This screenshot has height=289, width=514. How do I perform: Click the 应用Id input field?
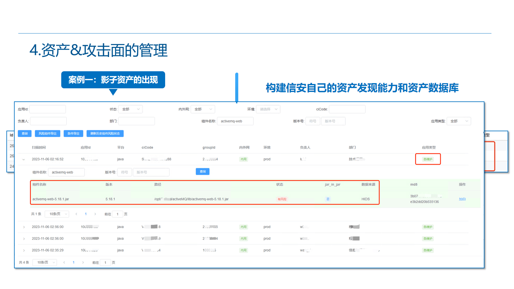(48, 109)
